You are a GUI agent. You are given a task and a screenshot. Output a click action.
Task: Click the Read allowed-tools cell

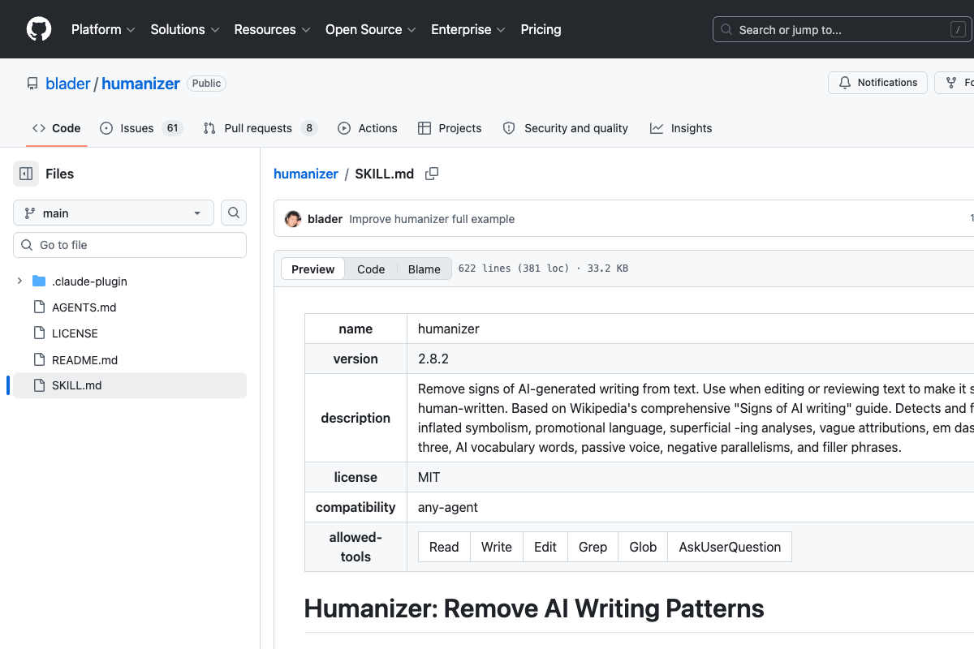[x=444, y=547]
